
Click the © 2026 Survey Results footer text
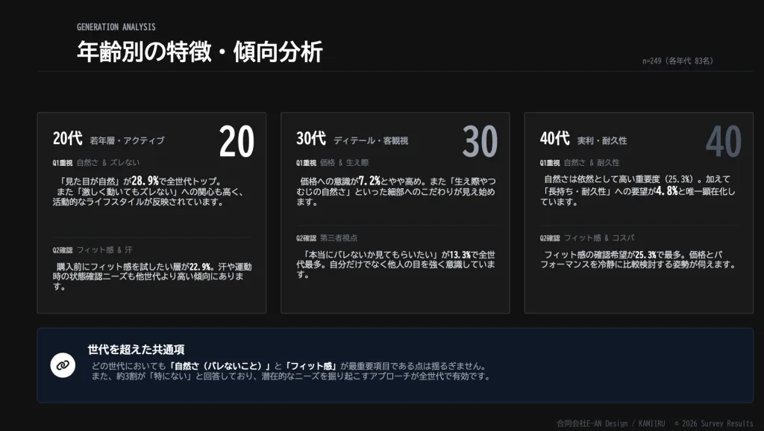point(713,424)
